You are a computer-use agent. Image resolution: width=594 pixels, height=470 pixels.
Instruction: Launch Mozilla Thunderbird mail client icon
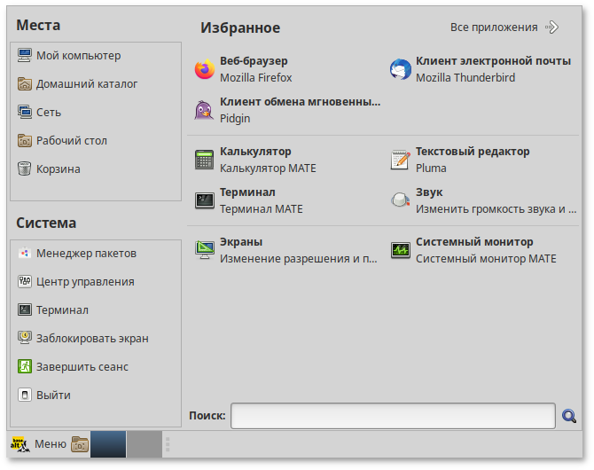coord(401,70)
